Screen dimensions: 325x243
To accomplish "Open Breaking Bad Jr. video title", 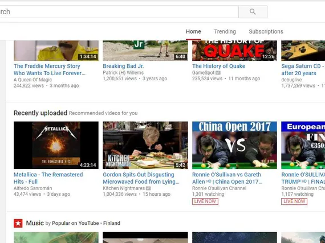I will pos(123,66).
